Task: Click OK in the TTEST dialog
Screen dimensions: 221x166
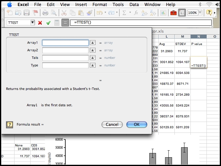Action: tap(137, 124)
